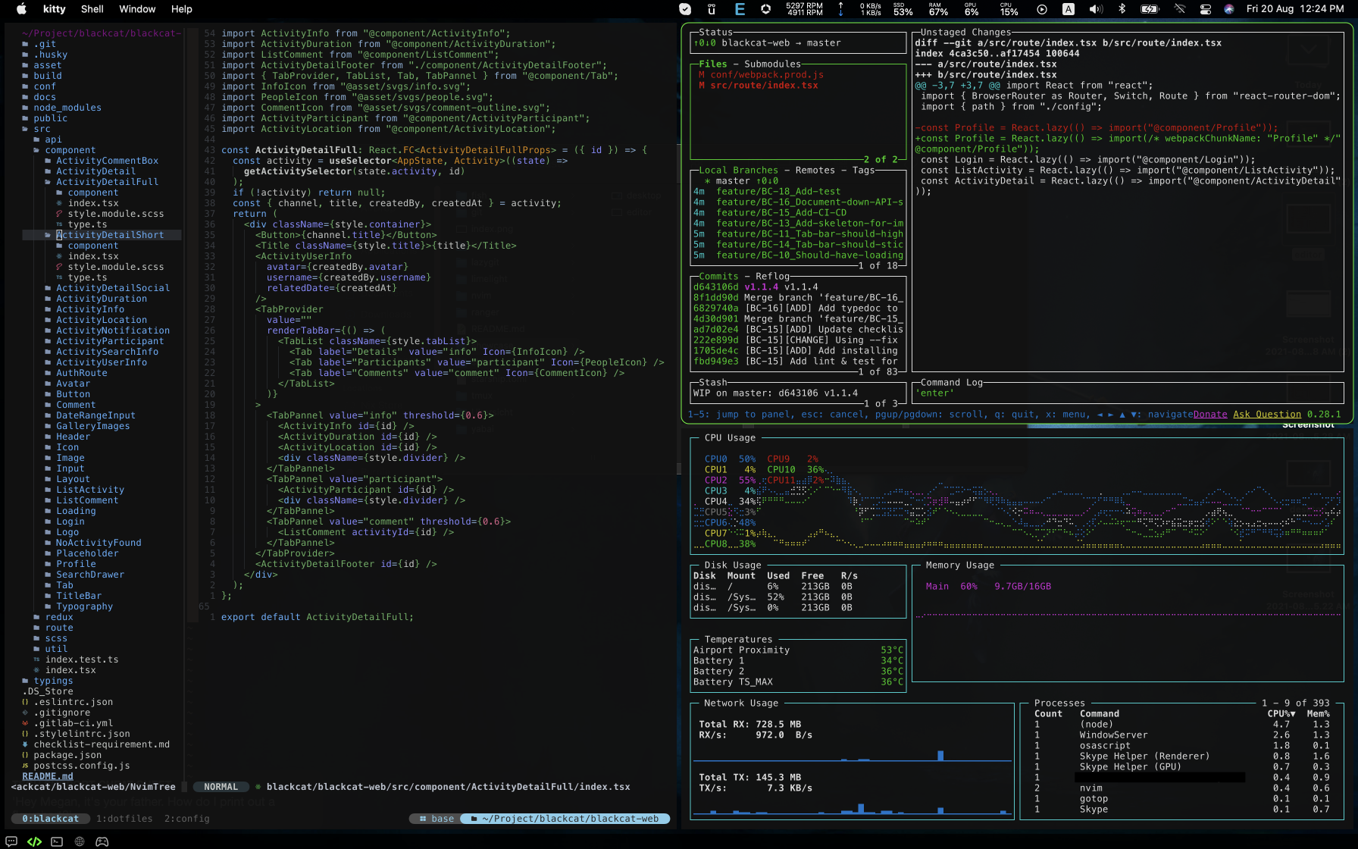Open the README.md file
This screenshot has height=849, width=1358.
[48, 776]
